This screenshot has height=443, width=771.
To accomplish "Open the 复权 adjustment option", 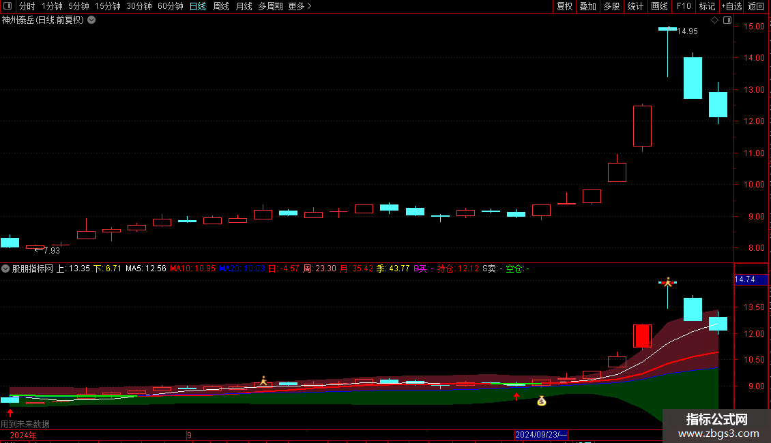I will tap(564, 6).
